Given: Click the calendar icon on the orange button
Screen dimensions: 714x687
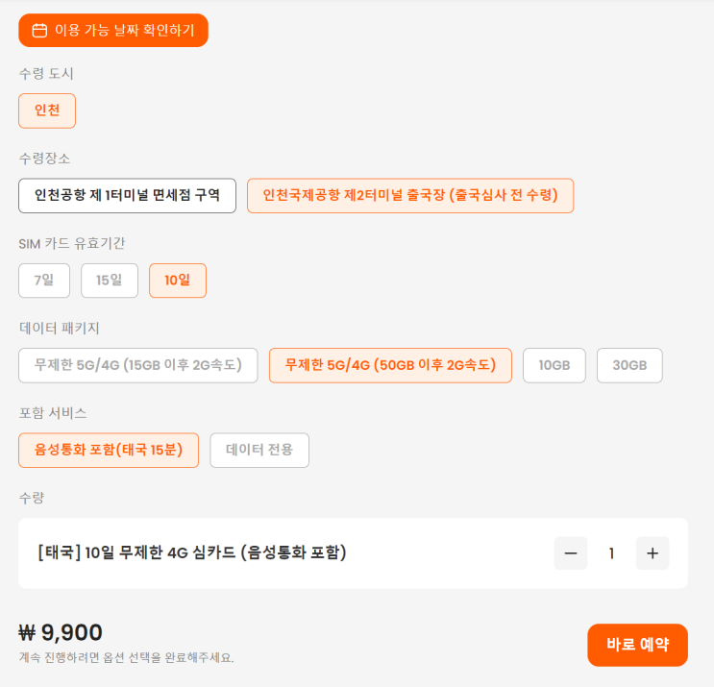Looking at the screenshot, I should coord(39,31).
